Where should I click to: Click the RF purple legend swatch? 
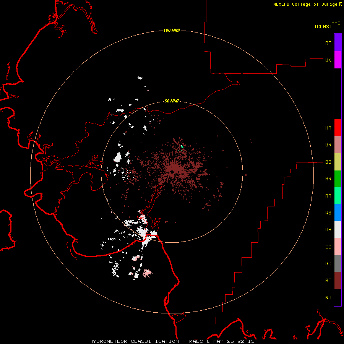(x=338, y=43)
